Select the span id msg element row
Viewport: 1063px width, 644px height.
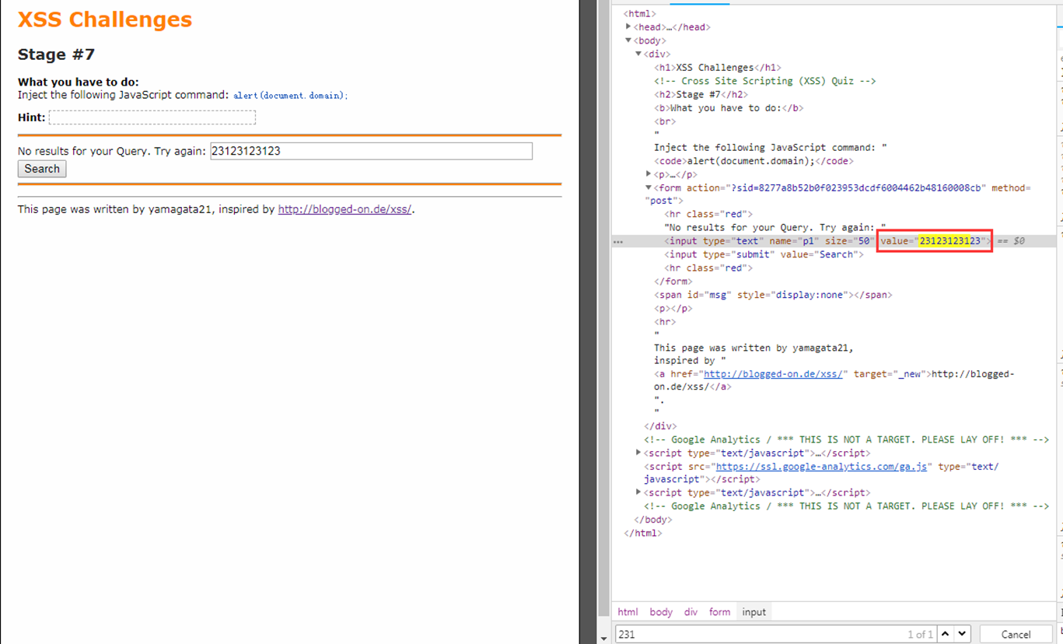click(x=773, y=295)
